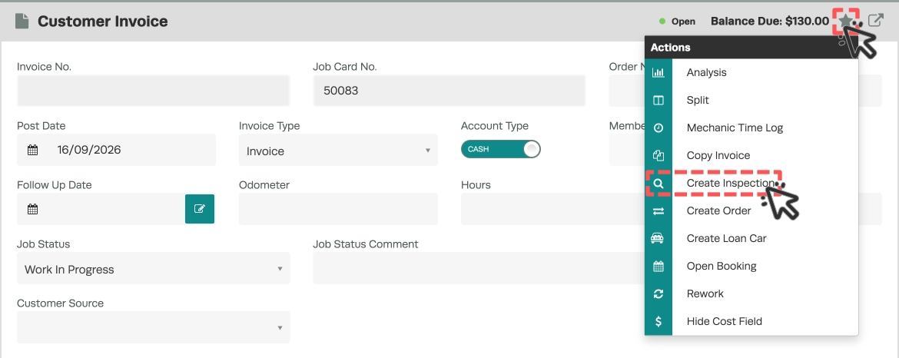Click the Odometer input field

tap(338, 209)
